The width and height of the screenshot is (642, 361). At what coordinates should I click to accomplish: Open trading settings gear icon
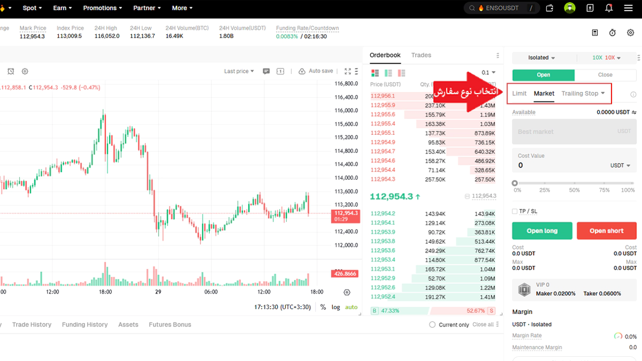pos(630,33)
